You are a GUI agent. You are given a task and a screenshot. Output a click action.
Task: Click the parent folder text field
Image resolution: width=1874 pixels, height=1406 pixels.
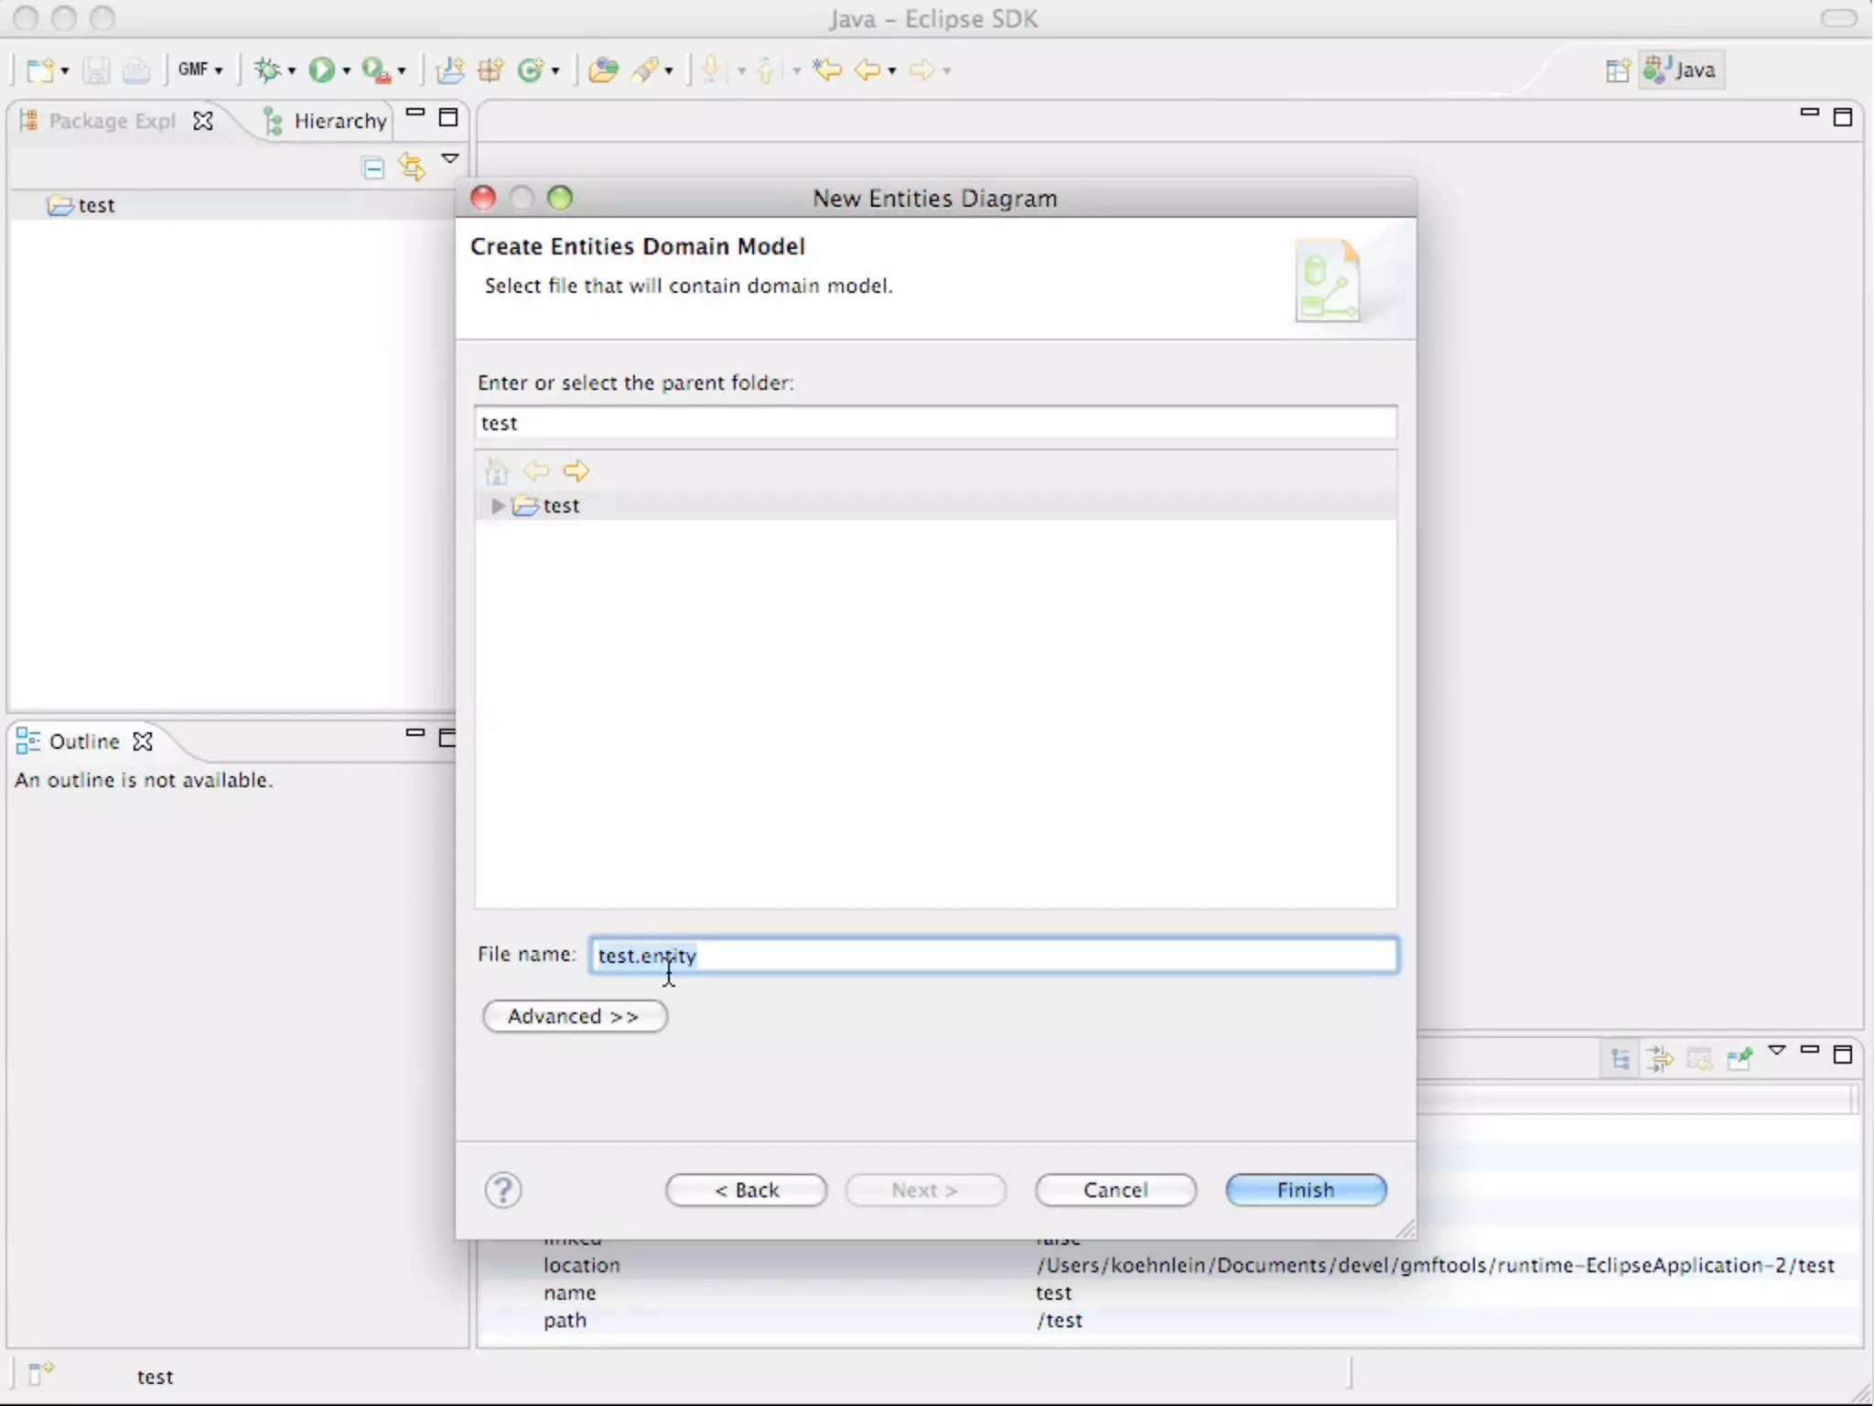pyautogui.click(x=935, y=423)
